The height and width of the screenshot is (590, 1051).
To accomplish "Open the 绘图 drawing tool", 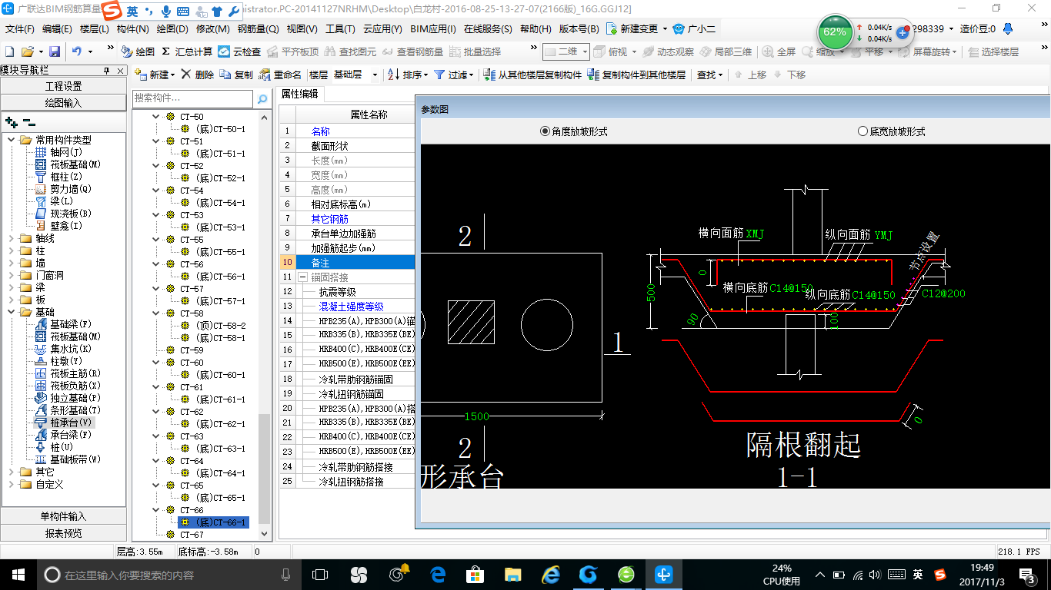I will click(x=138, y=51).
